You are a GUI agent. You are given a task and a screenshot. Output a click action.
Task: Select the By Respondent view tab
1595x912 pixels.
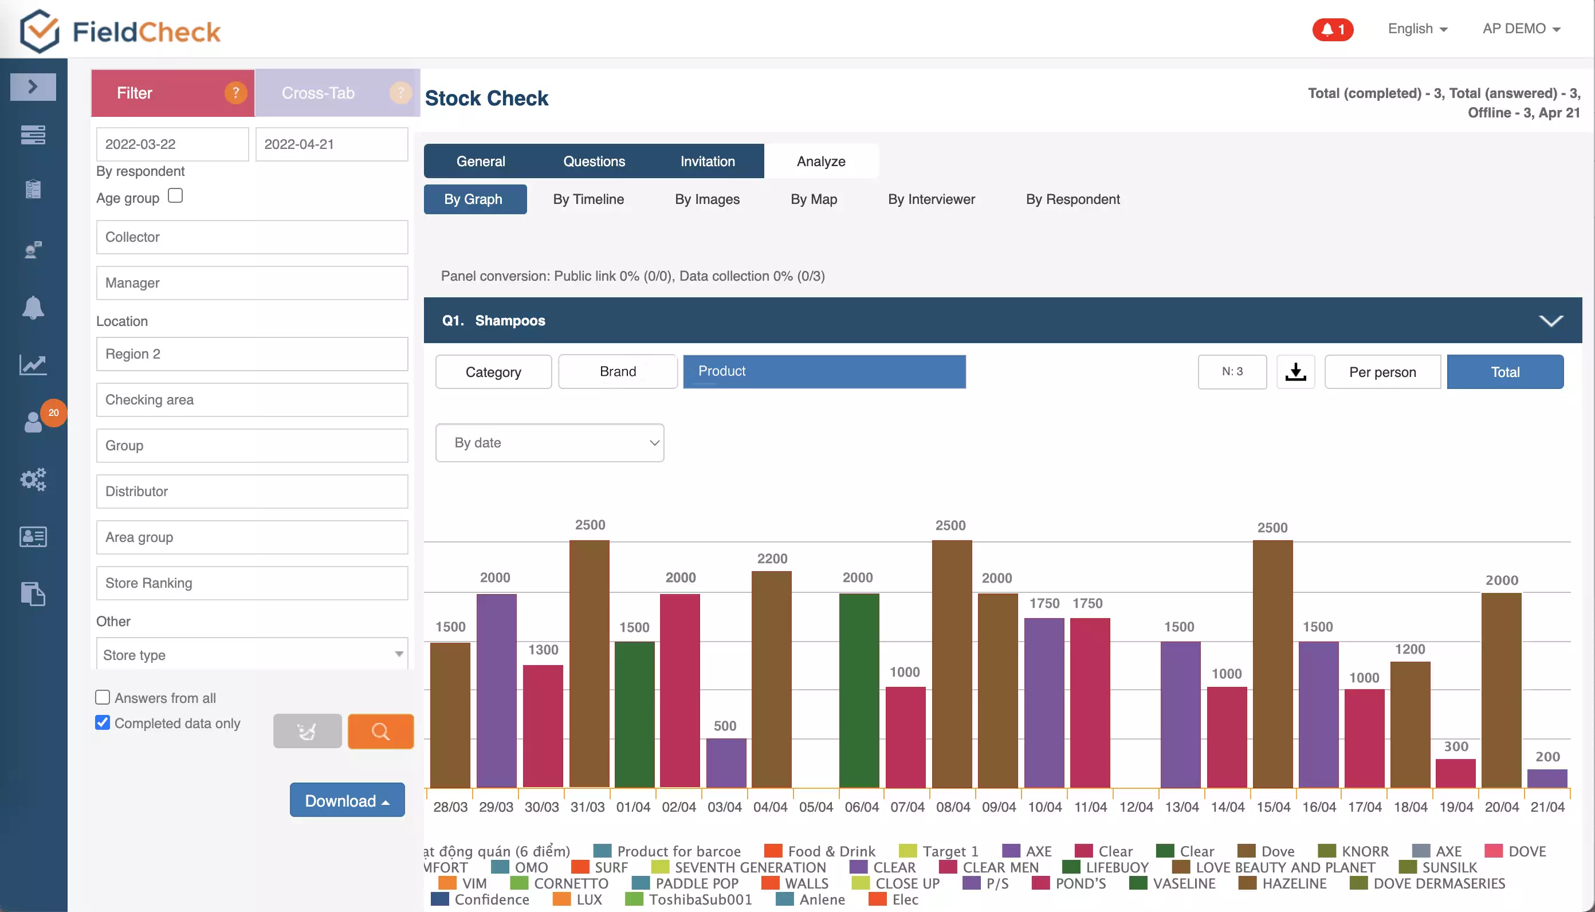coord(1072,199)
